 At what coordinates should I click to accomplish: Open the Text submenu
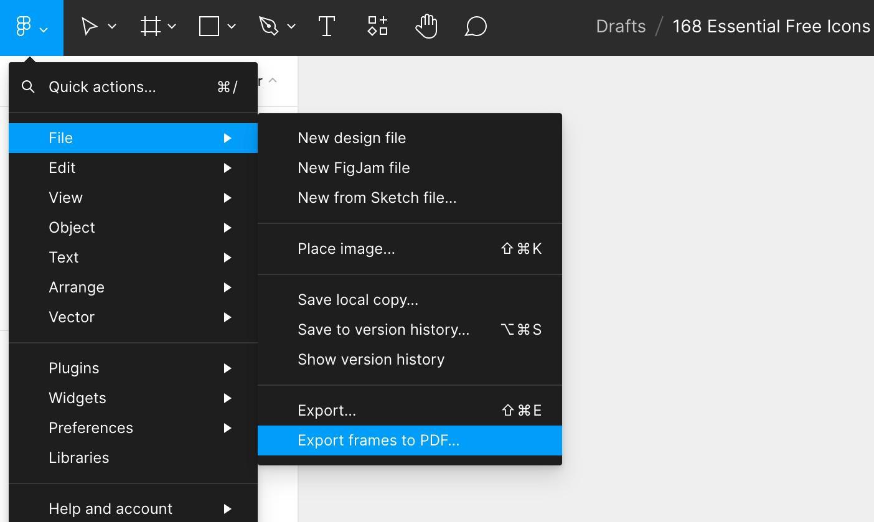coord(133,258)
